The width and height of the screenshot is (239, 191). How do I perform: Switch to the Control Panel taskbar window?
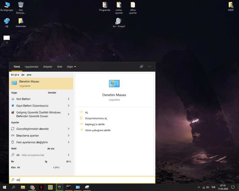(78, 187)
